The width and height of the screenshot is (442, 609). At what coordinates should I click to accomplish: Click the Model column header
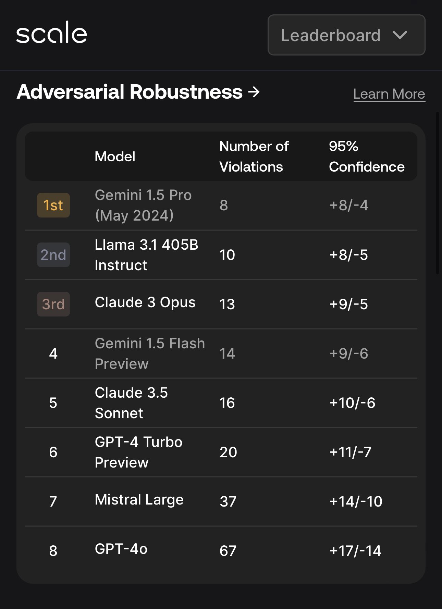pyautogui.click(x=115, y=157)
